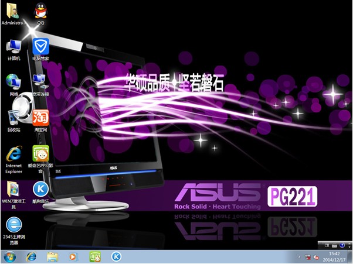Open the network status tray icon
The image size is (353, 264).
[x=308, y=257]
